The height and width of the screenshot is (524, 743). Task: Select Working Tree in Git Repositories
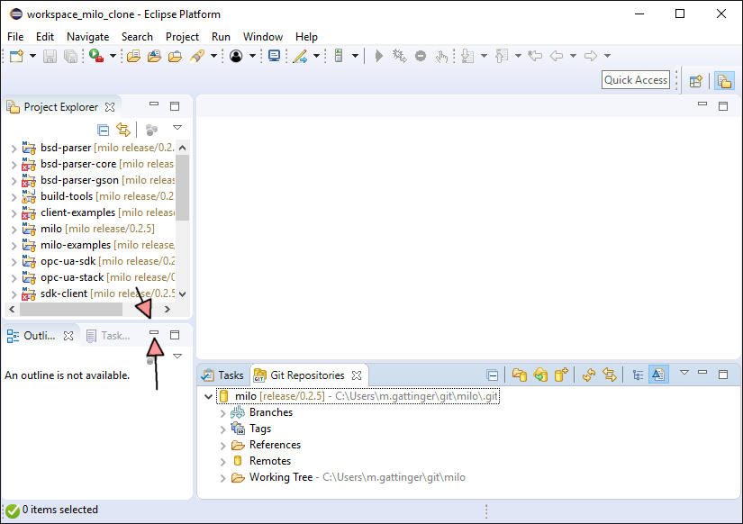click(x=281, y=477)
